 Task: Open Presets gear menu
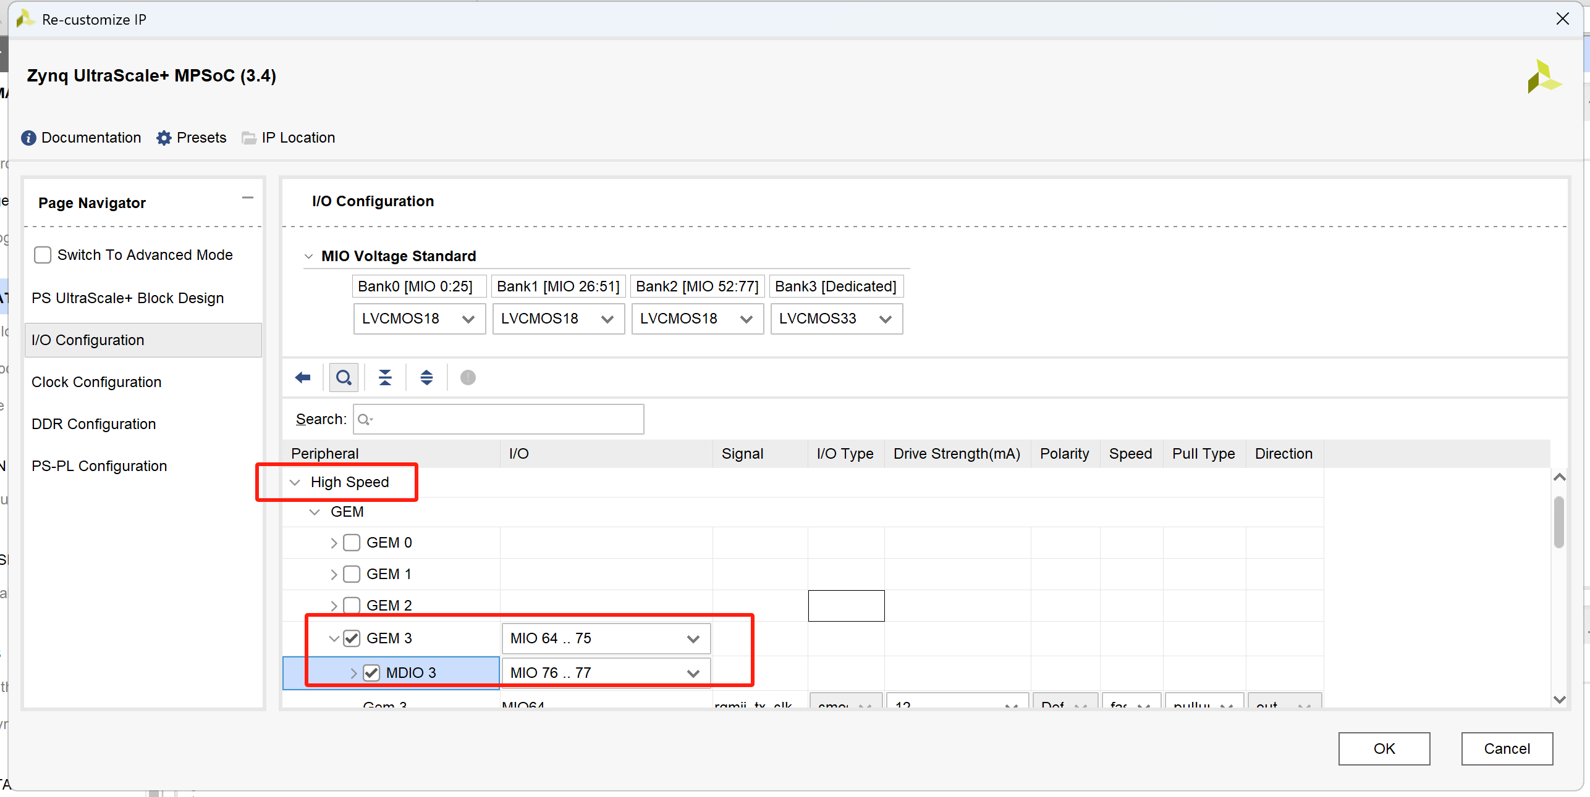click(x=164, y=138)
